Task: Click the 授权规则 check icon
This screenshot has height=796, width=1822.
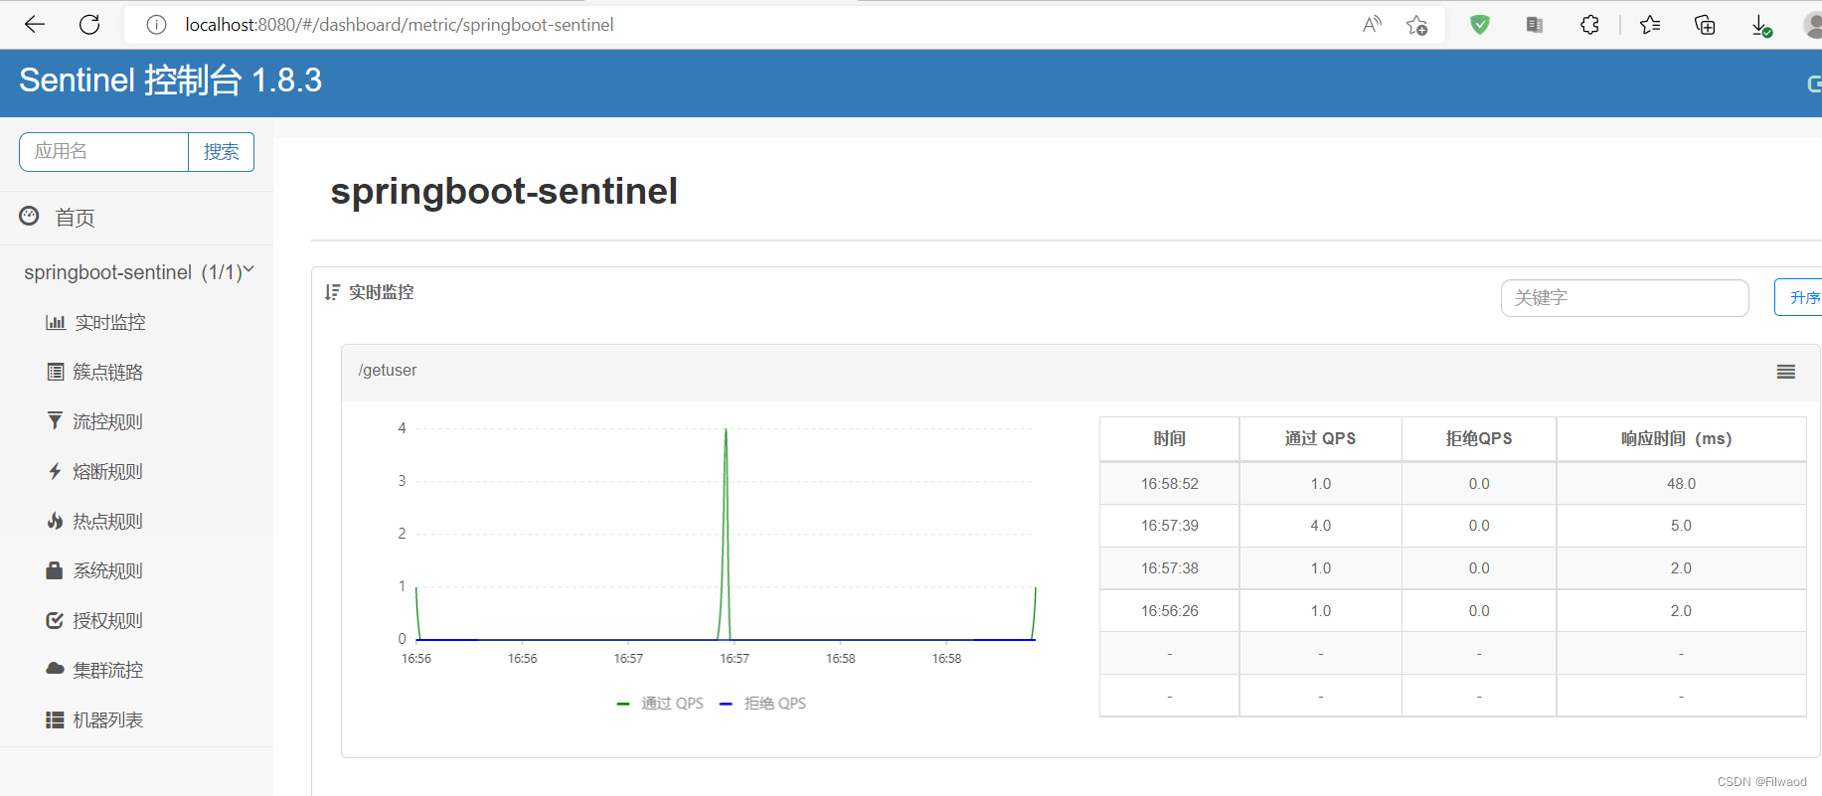Action: [x=55, y=620]
